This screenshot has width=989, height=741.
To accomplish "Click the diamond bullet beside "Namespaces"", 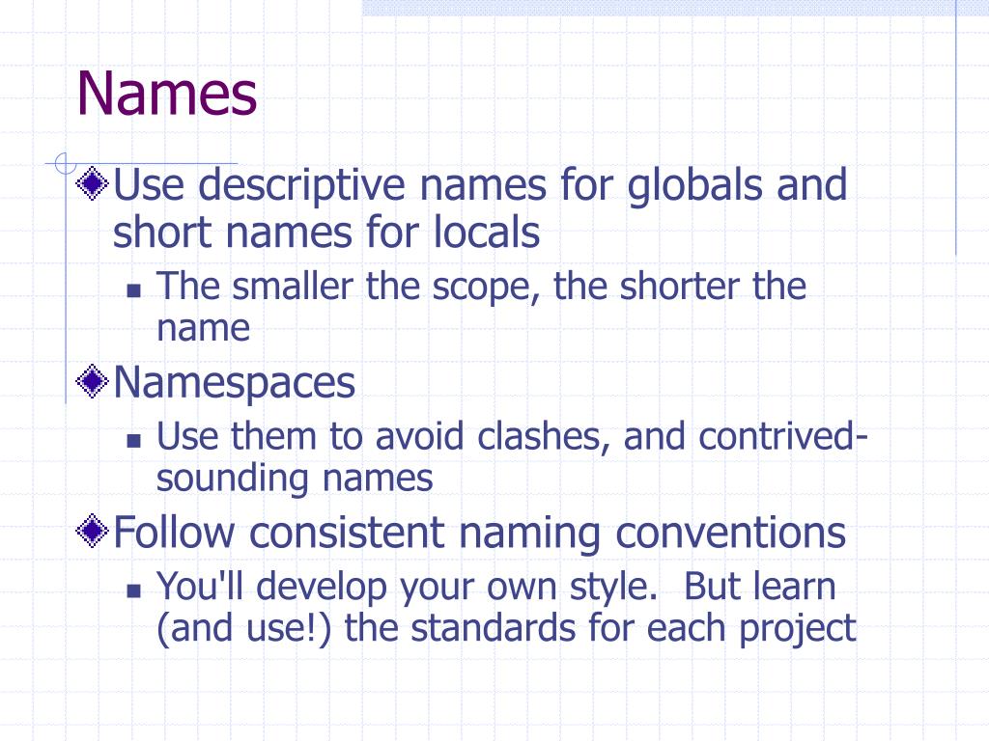I will 92,381.
